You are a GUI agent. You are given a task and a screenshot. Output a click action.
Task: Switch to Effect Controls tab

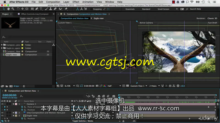[35, 14]
